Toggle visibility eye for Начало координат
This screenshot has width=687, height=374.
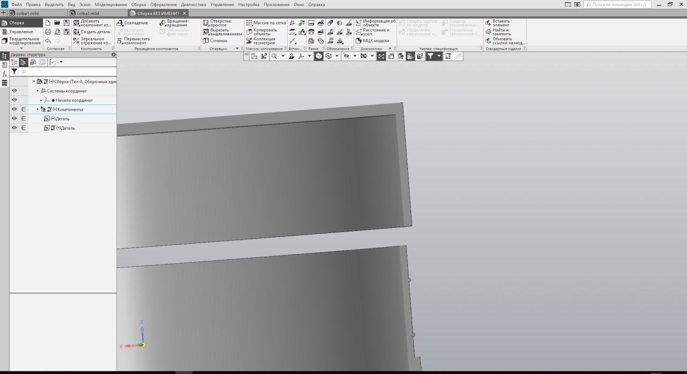[14, 100]
